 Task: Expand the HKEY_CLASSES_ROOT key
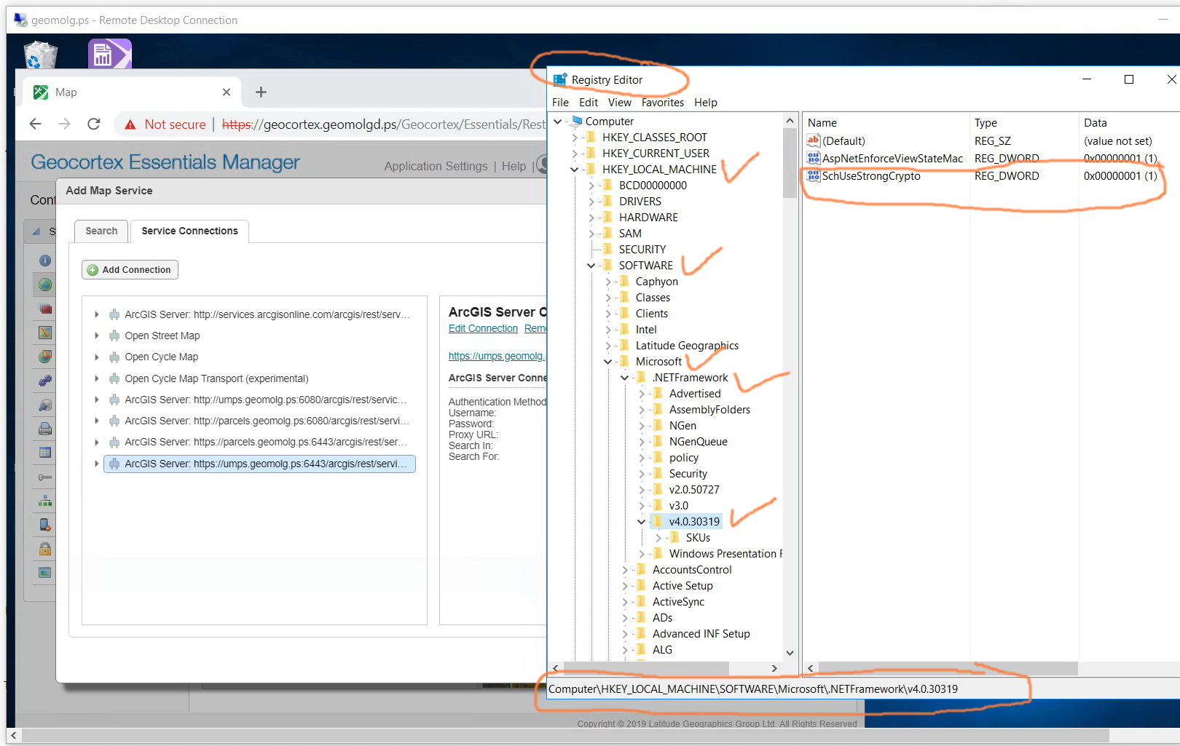coord(575,138)
